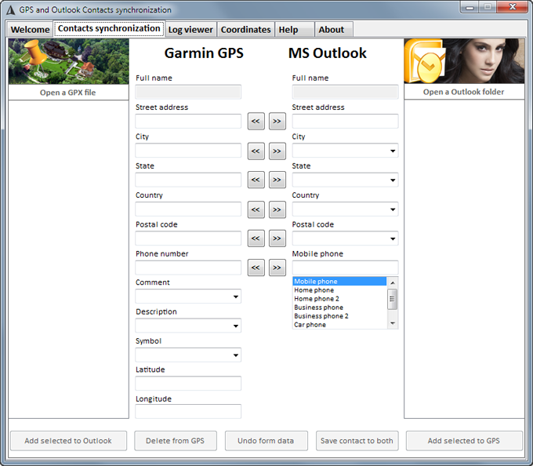Click the Outlook logo image thumbnail
The image size is (533, 466).
point(464,61)
